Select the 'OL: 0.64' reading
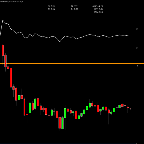Image resolution: width=144 pixels, height=144 pixels. pos(98,12)
